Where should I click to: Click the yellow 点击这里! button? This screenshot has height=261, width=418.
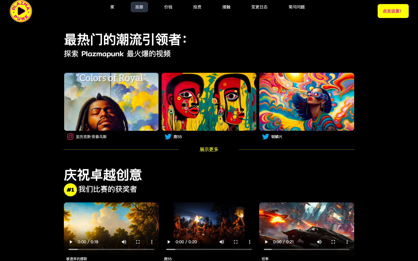tap(393, 11)
